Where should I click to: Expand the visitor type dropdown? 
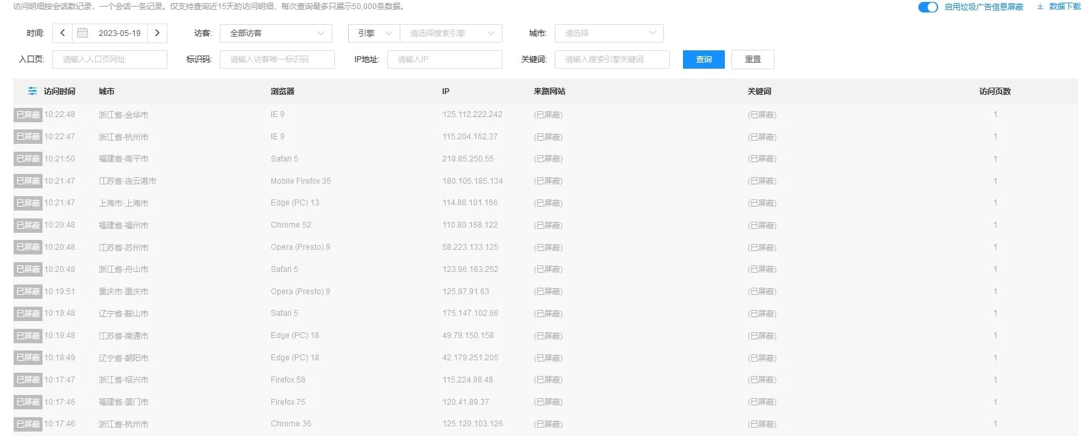276,33
